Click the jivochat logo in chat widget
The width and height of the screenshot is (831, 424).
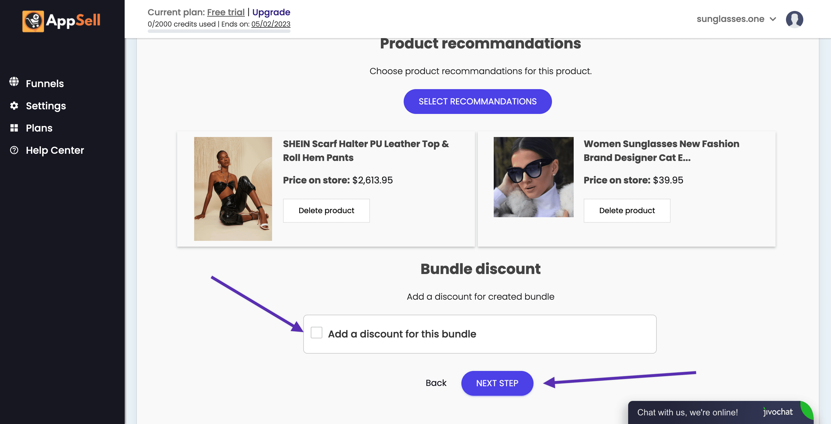pos(778,412)
